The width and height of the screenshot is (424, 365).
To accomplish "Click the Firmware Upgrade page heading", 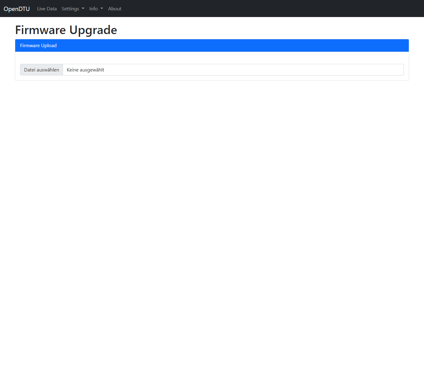I will point(66,30).
